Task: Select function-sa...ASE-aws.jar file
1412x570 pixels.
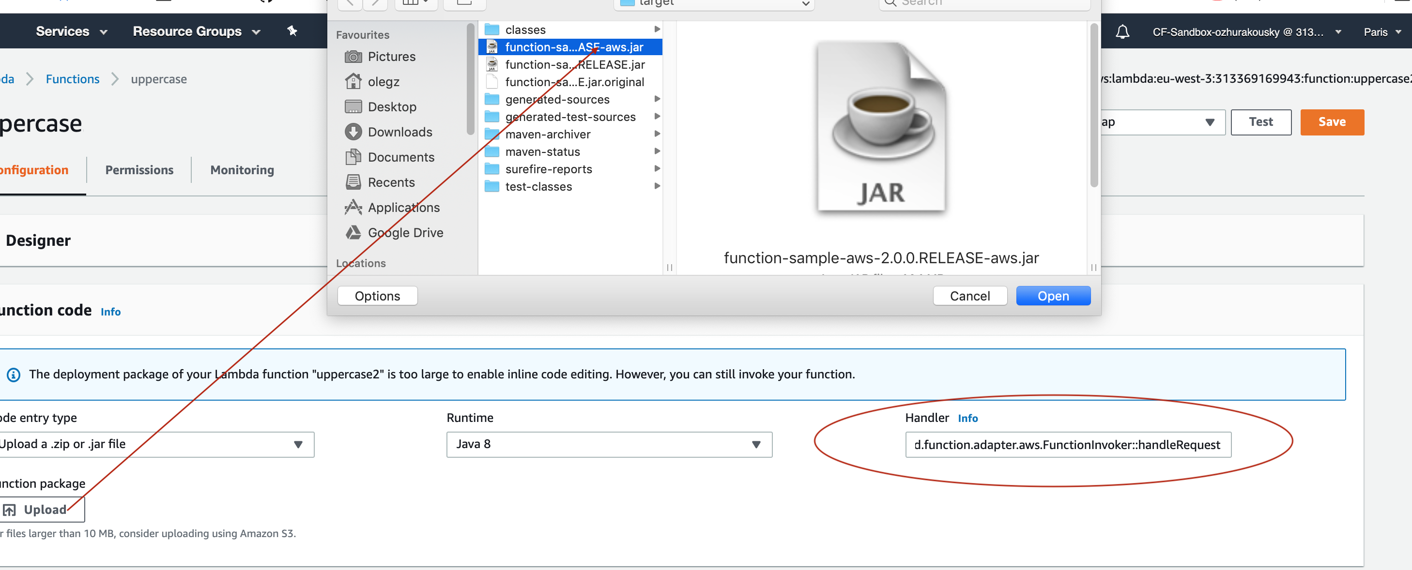Action: 574,46
